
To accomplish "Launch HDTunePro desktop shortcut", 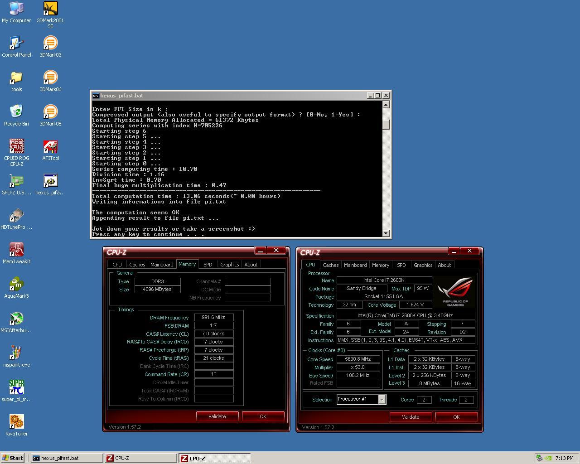I will tap(16, 219).
